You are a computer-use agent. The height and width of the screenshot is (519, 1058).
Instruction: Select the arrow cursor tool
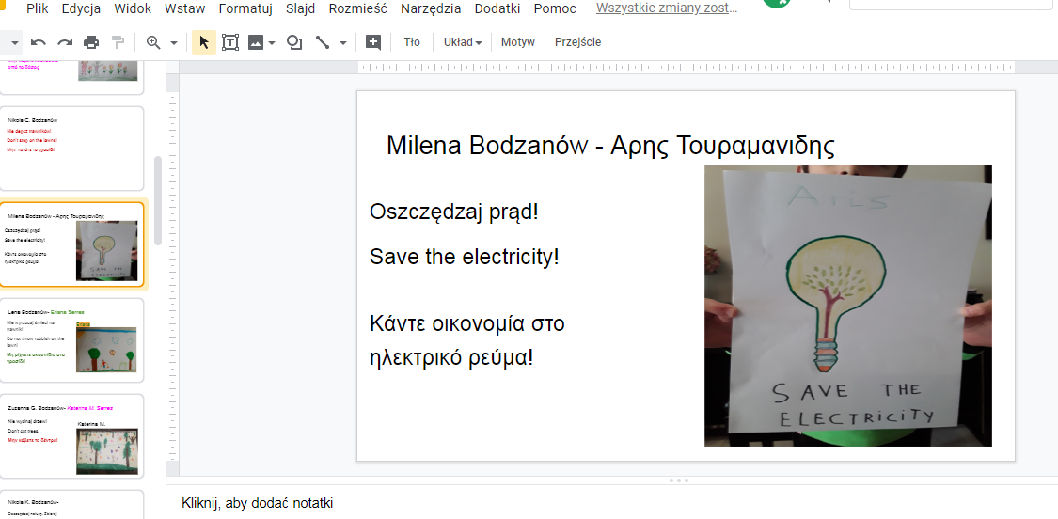pos(204,42)
